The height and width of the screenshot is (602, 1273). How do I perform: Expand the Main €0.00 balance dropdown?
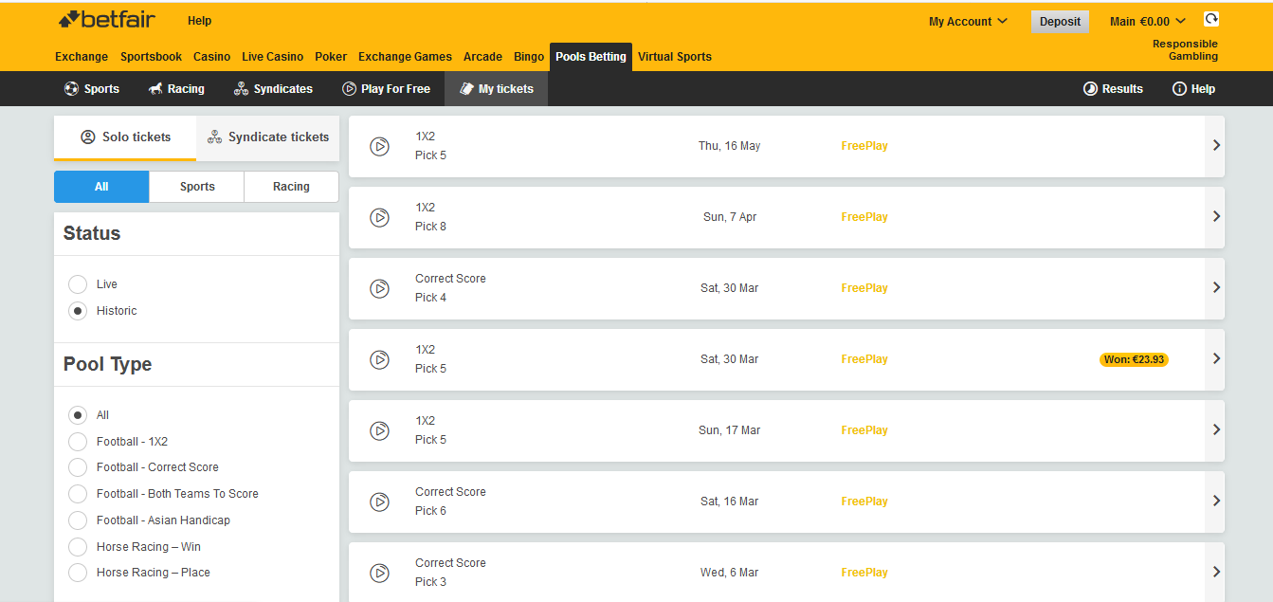pyautogui.click(x=1147, y=22)
